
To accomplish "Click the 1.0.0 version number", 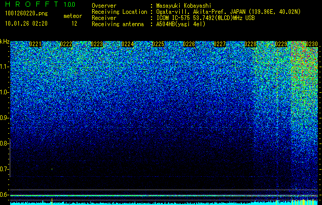I will (69, 5).
